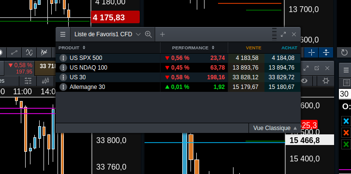Click US 30 change value 198,16
The height and width of the screenshot is (174, 351).
coord(216,77)
